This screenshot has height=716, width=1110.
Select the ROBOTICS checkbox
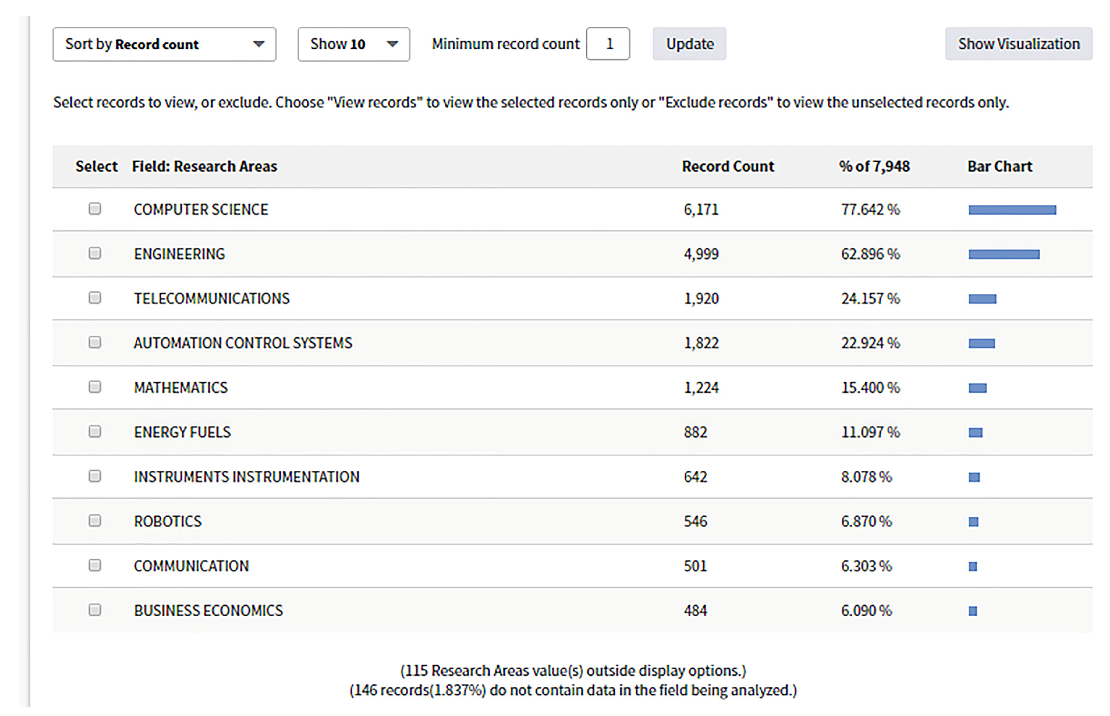95,521
